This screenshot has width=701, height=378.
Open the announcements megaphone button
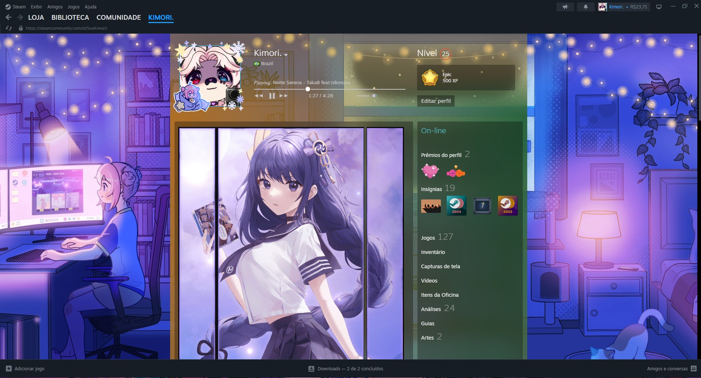tap(565, 7)
